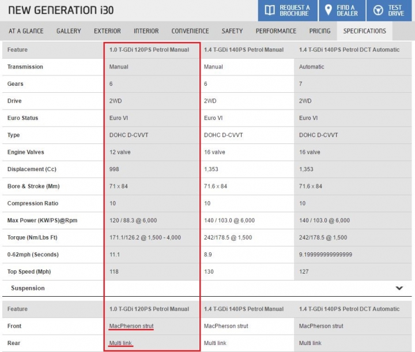Click the steering wheel test drive icon
The height and width of the screenshot is (352, 415).
(378, 10)
